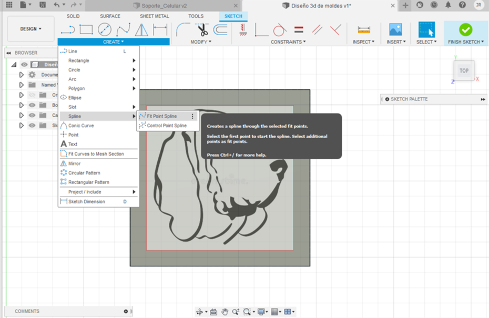Activate the Pan hand tool in navigation bar
Screen dimensions: 489x318
(225, 312)
